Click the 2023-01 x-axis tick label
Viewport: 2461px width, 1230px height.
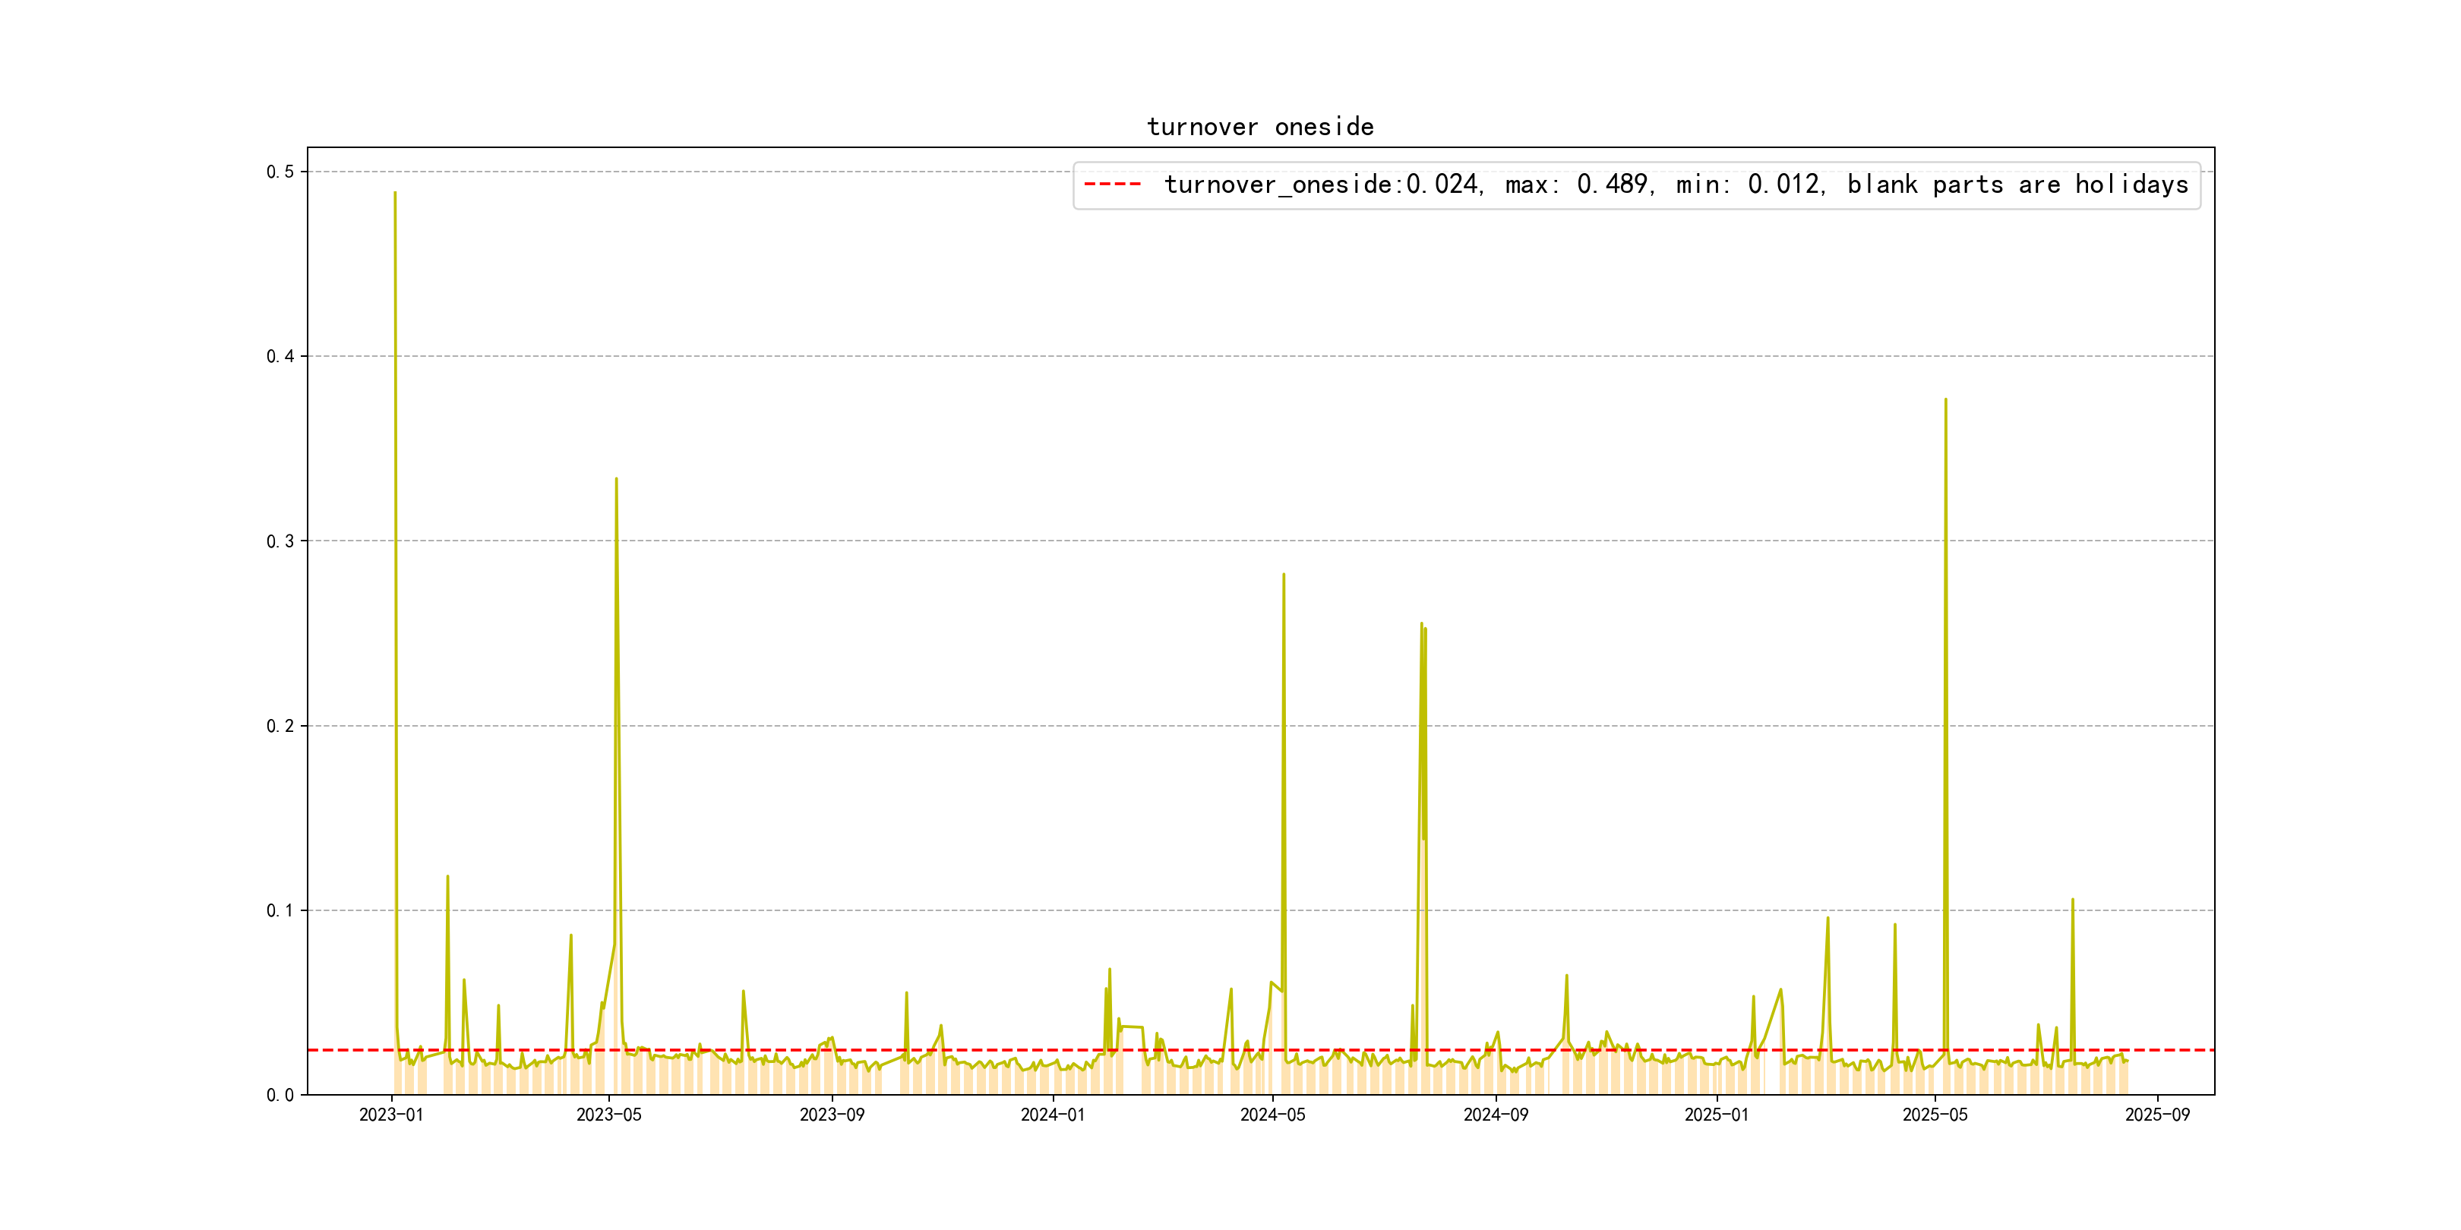[390, 1115]
